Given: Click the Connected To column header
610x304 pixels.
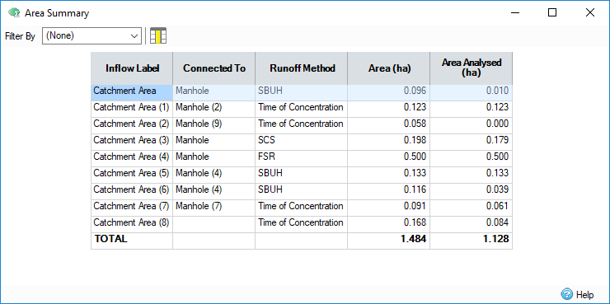Looking at the screenshot, I should [x=214, y=68].
